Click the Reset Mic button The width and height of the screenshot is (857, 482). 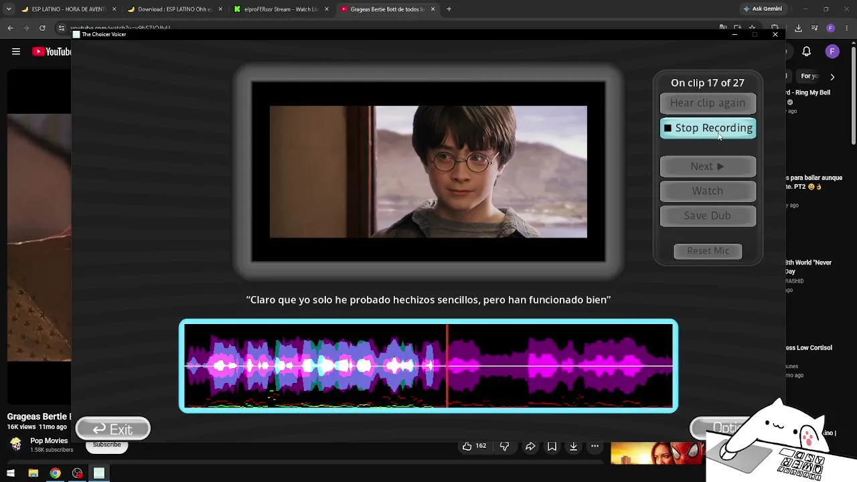pos(708,250)
